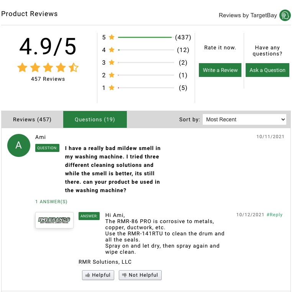Image resolution: width=292 pixels, height=292 pixels.
Task: Open the Sort by Most Recent dropdown
Action: click(244, 119)
